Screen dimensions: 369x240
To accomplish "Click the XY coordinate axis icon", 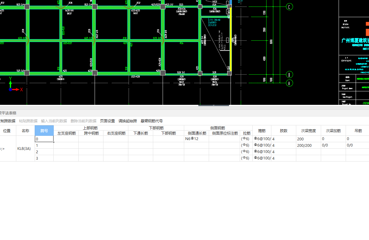I will point(15,84).
